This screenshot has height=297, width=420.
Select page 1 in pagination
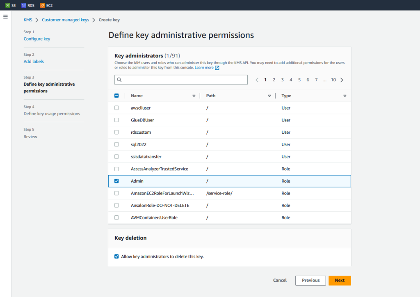click(x=265, y=80)
